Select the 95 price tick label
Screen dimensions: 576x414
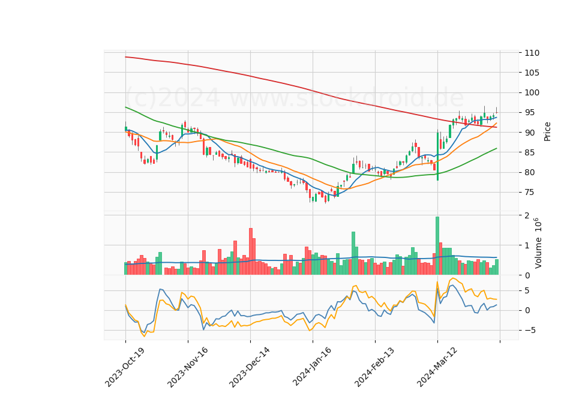point(530,112)
